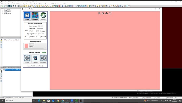Click Windows taskbar search box
Screen dimensions: 182x103
18,101
